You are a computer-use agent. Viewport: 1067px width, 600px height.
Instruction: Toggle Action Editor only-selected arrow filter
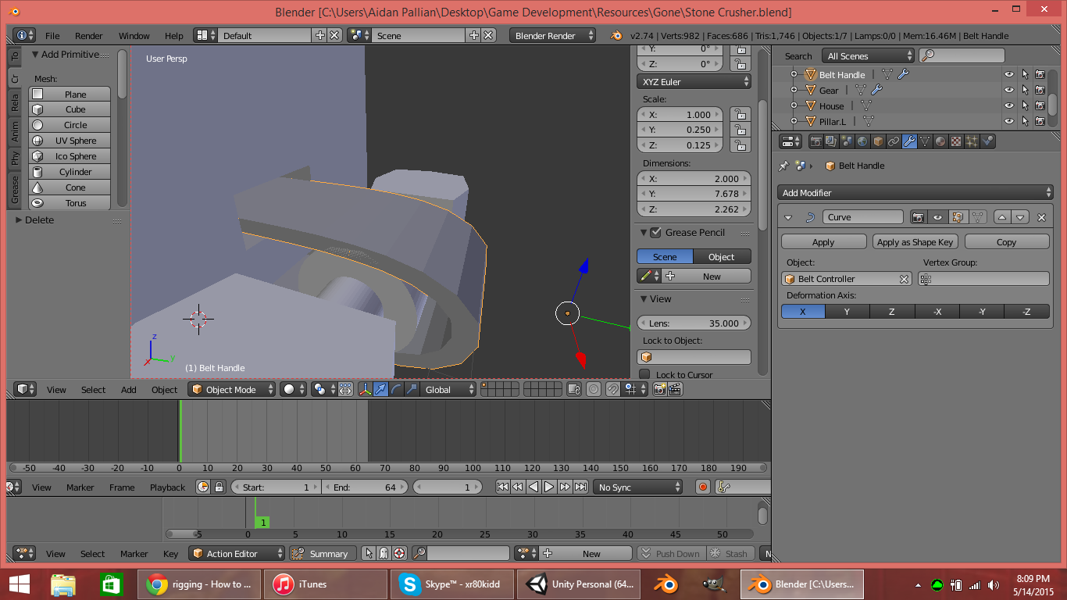pyautogui.click(x=369, y=553)
